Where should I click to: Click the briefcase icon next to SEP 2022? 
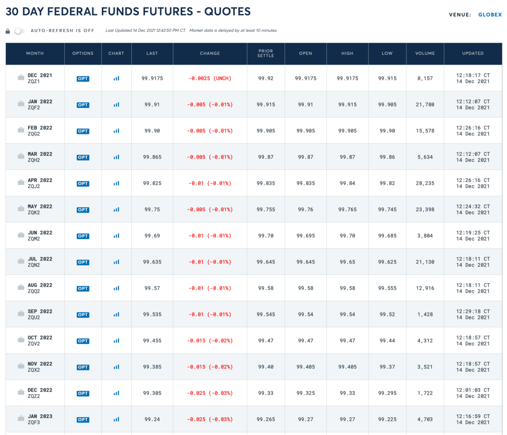coord(21,313)
